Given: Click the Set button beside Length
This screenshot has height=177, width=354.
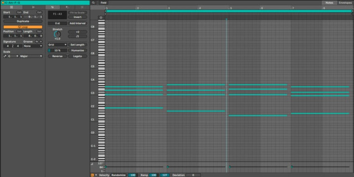Looking at the screenshot, I should click(39, 31).
